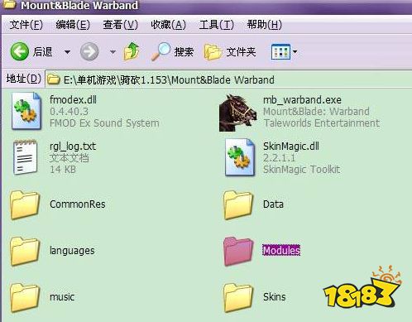This screenshot has width=412, height=322.
Task: Open the 收藏(A) menu
Action: point(168,25)
